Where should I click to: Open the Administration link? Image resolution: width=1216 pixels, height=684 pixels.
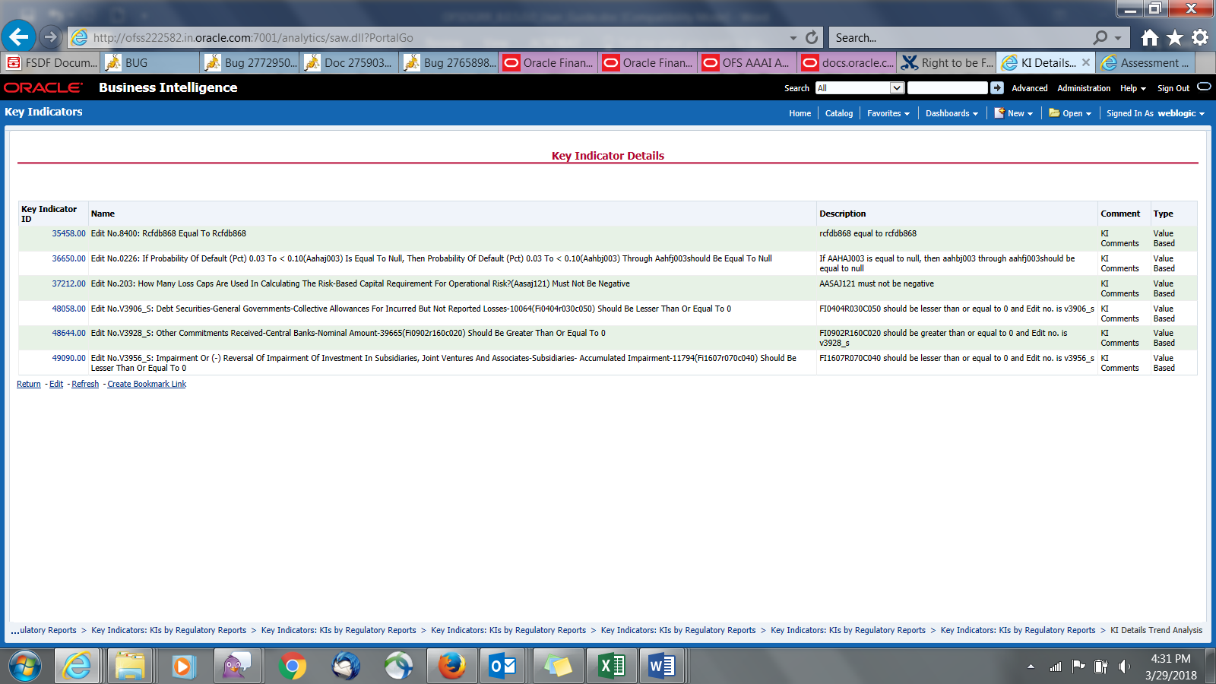click(x=1084, y=88)
